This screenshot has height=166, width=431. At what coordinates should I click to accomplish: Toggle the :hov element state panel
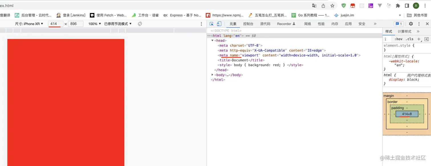(399, 39)
